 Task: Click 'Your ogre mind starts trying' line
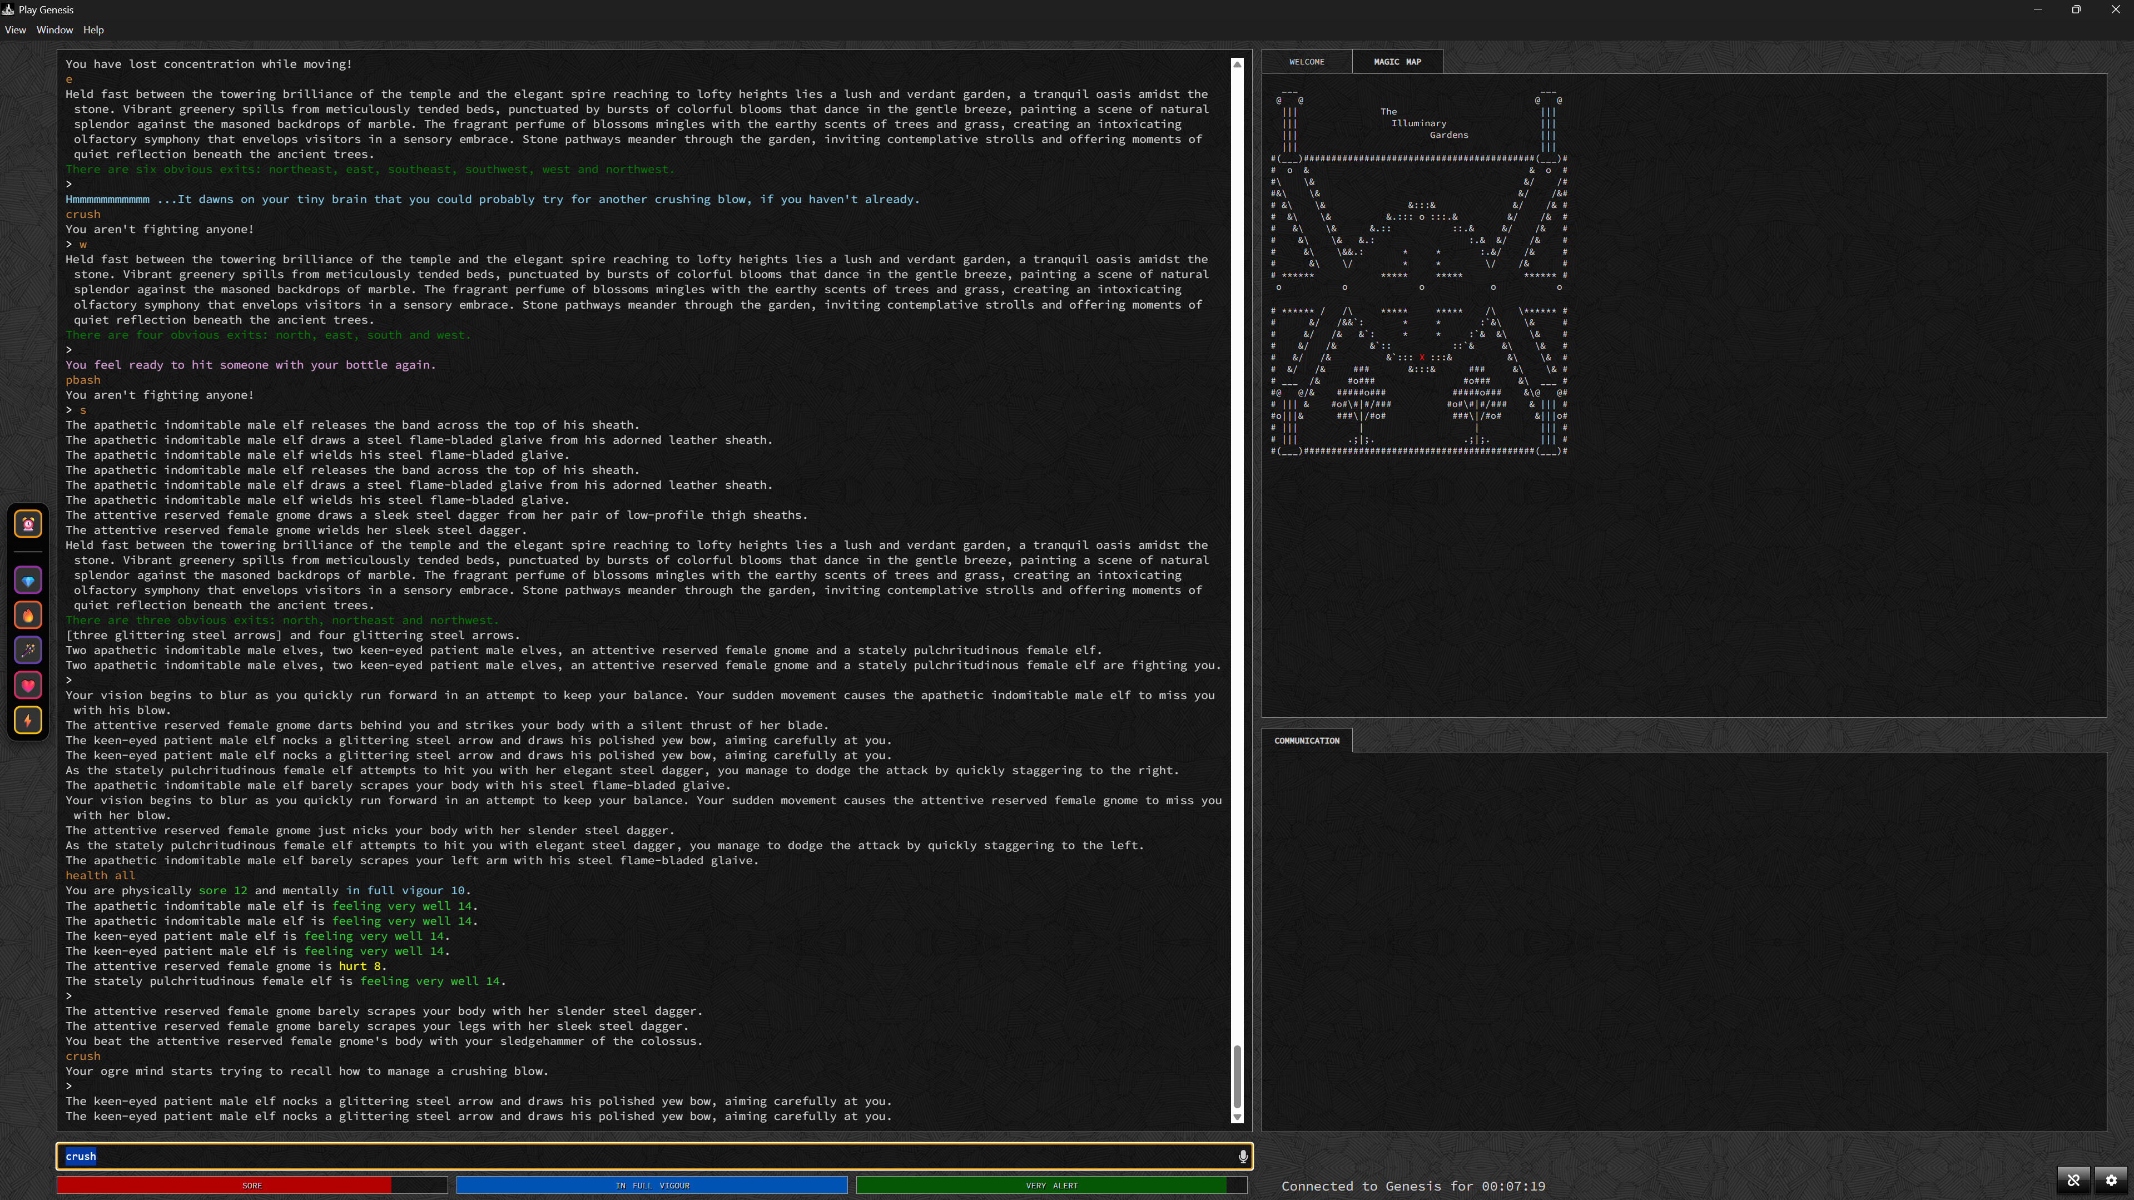click(x=306, y=1072)
